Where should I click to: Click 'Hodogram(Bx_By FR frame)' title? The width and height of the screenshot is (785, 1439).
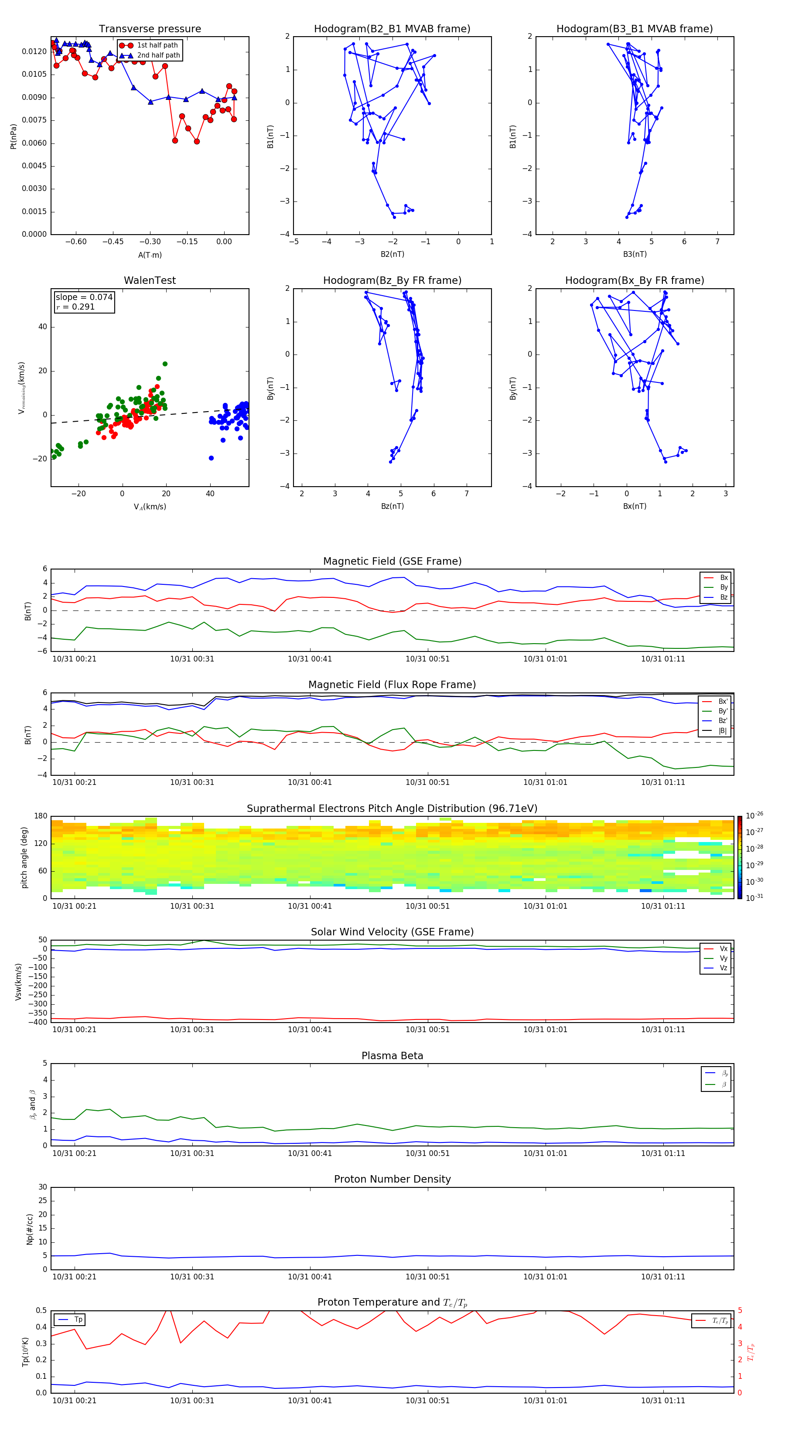pos(635,280)
